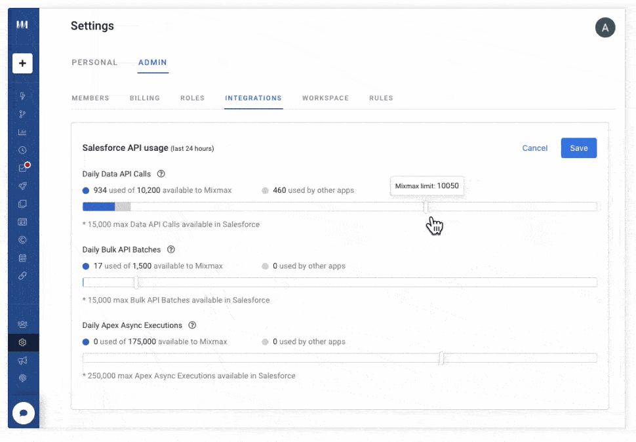
Task: Click the plus compose button
Action: tap(22, 63)
